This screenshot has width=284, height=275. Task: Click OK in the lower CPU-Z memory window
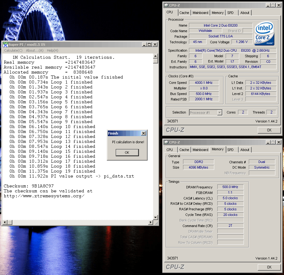point(269,267)
